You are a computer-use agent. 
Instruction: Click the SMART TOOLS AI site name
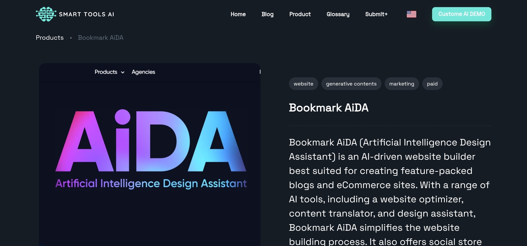point(87,14)
